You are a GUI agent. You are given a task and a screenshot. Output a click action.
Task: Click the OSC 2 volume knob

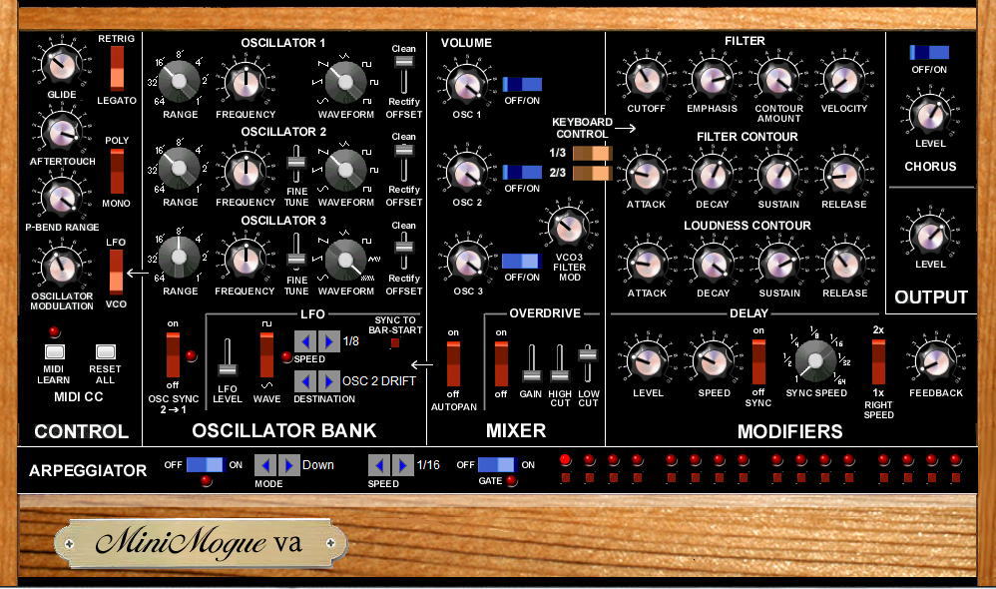(466, 173)
